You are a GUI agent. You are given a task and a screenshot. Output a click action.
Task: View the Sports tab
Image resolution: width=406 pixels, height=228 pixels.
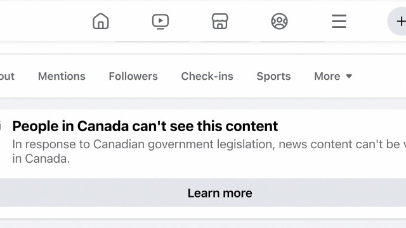tap(273, 76)
